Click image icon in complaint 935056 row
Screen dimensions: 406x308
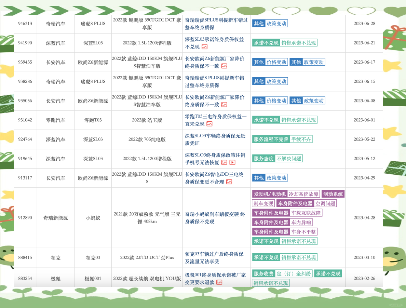pyautogui.click(x=224, y=105)
